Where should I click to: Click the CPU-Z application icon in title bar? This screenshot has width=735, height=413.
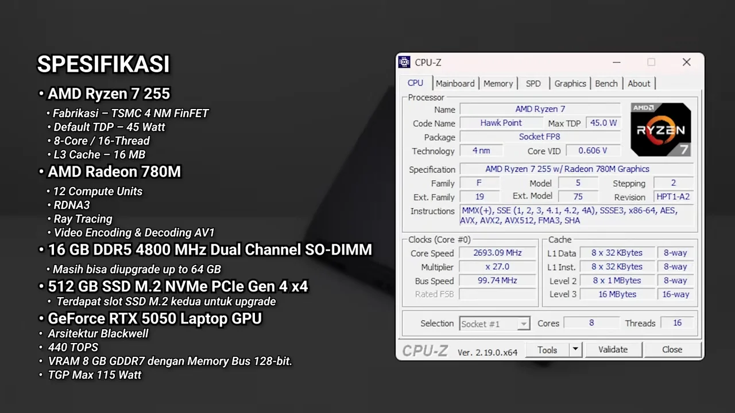404,62
